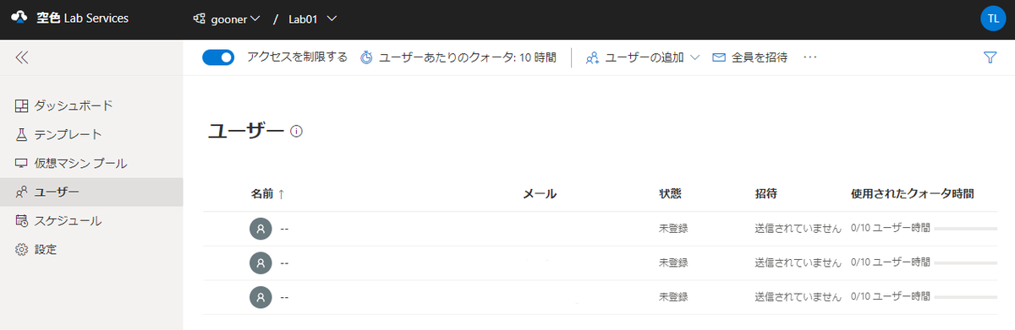Click the 状態 column header
1015x330 pixels.
[670, 193]
